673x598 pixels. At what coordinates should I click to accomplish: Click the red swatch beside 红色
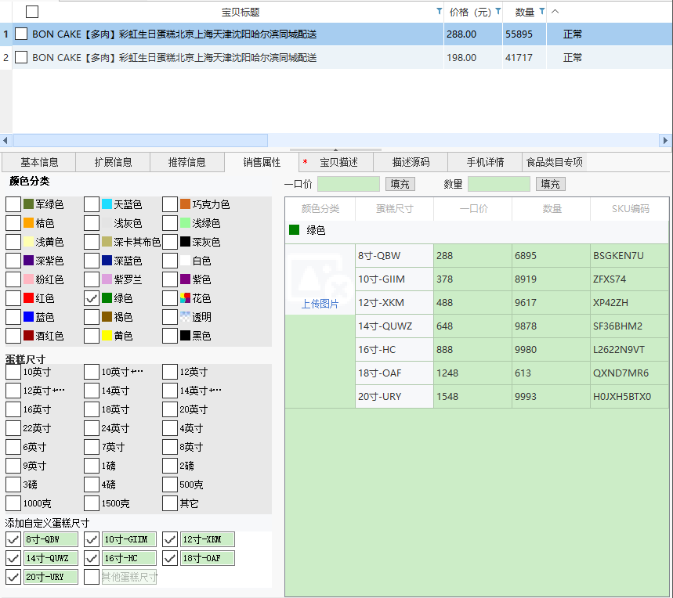point(28,298)
